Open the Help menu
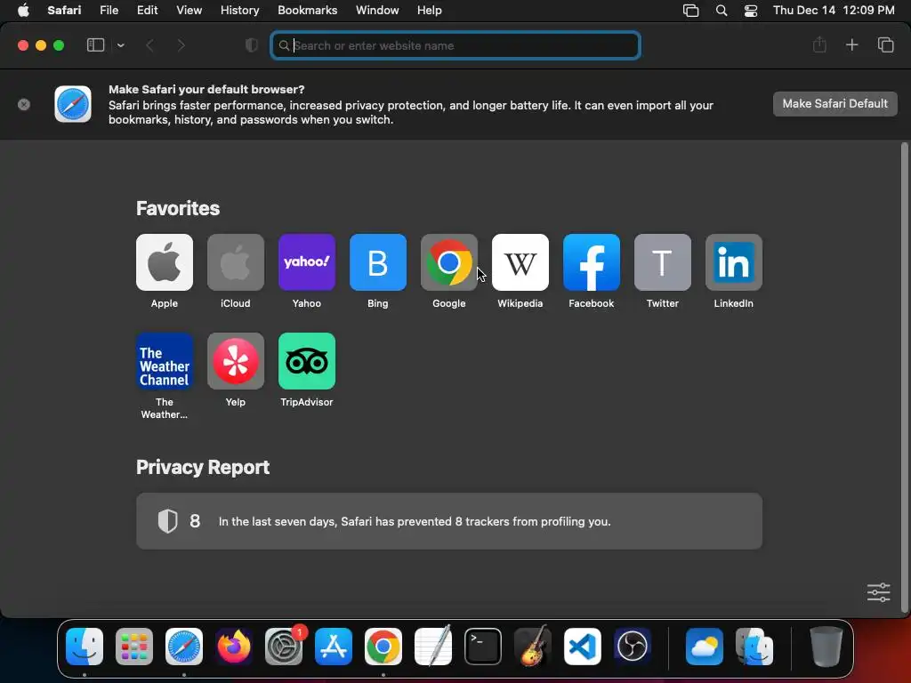The image size is (911, 683). click(430, 11)
